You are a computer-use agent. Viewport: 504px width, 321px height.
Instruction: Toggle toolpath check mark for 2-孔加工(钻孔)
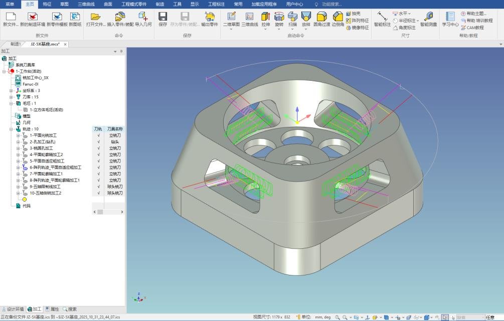click(x=98, y=142)
